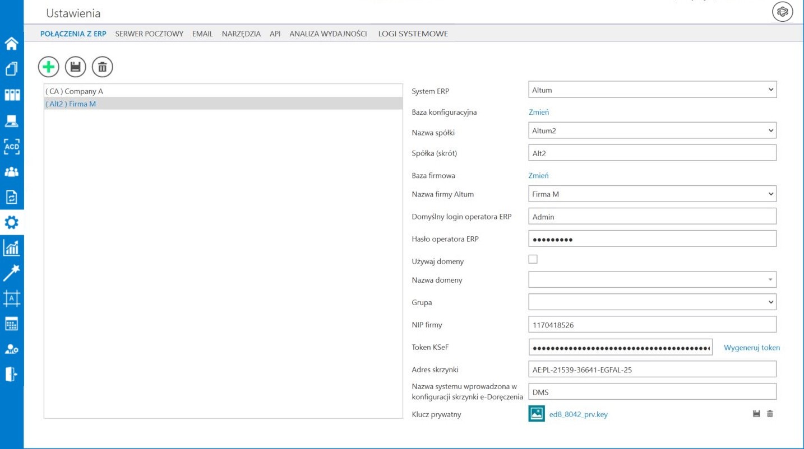804x449 pixels.
Task: Click the NIP firmy input field
Action: (x=652, y=325)
